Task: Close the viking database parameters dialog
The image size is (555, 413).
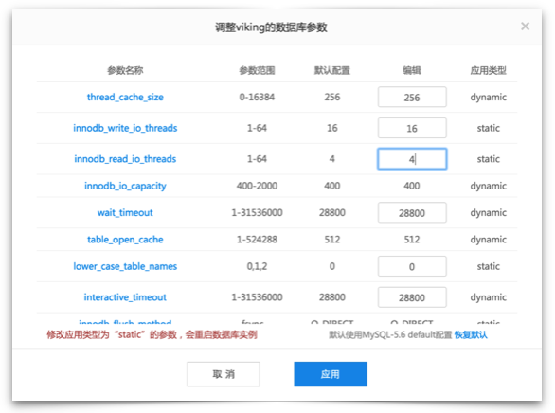Action: pyautogui.click(x=525, y=27)
